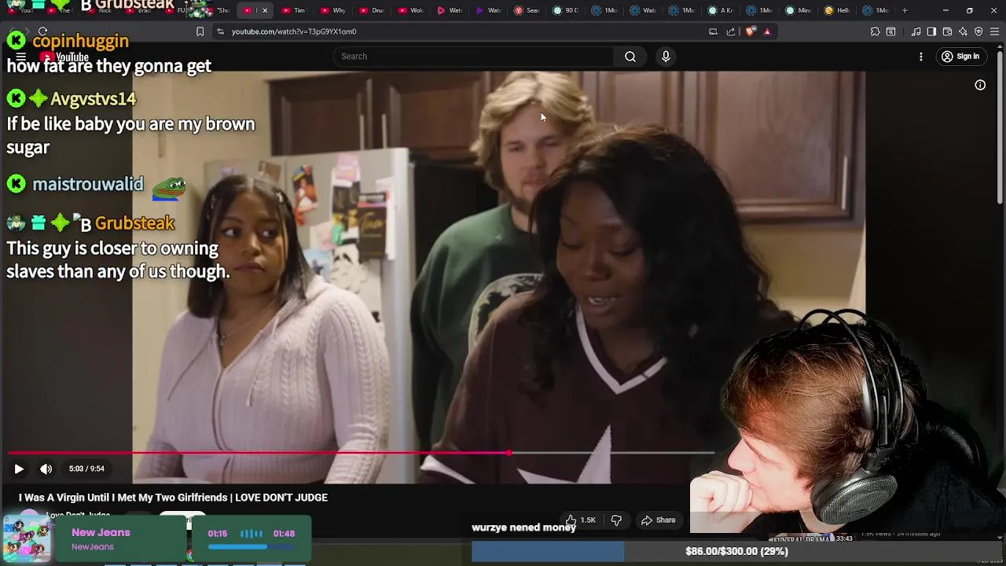Click the New Jeans song title
Viewport: 1006px width, 566px height.
tap(101, 532)
